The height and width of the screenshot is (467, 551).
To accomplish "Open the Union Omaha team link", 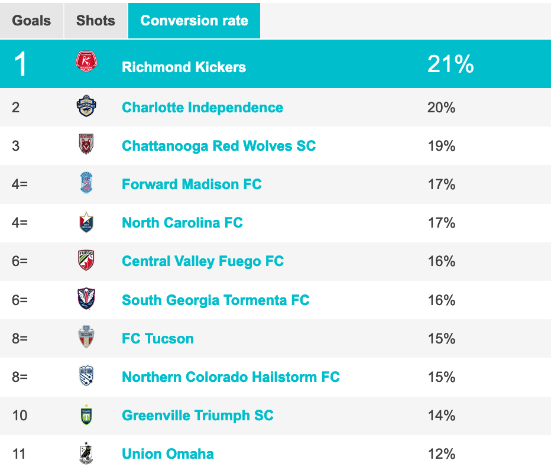I will tap(168, 454).
